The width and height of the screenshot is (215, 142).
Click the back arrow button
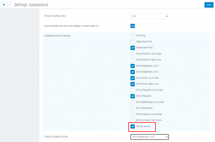click(x=4, y=5)
